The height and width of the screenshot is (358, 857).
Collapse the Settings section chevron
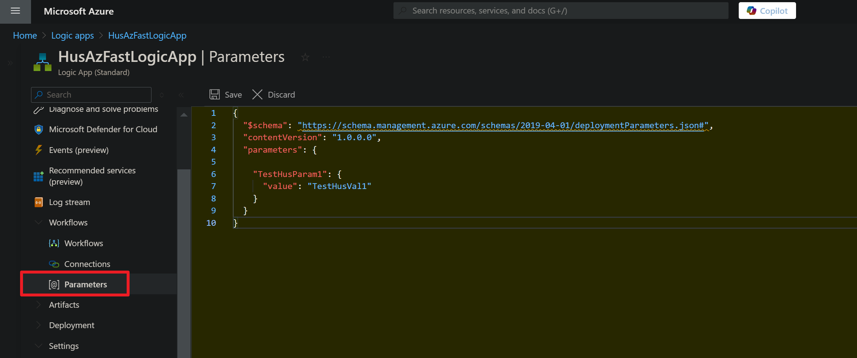(38, 346)
